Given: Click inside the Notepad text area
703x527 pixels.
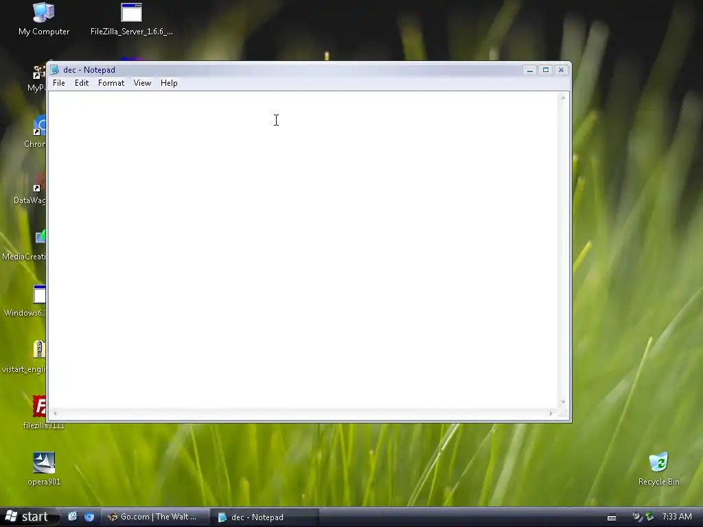Looking at the screenshot, I should point(303,250).
